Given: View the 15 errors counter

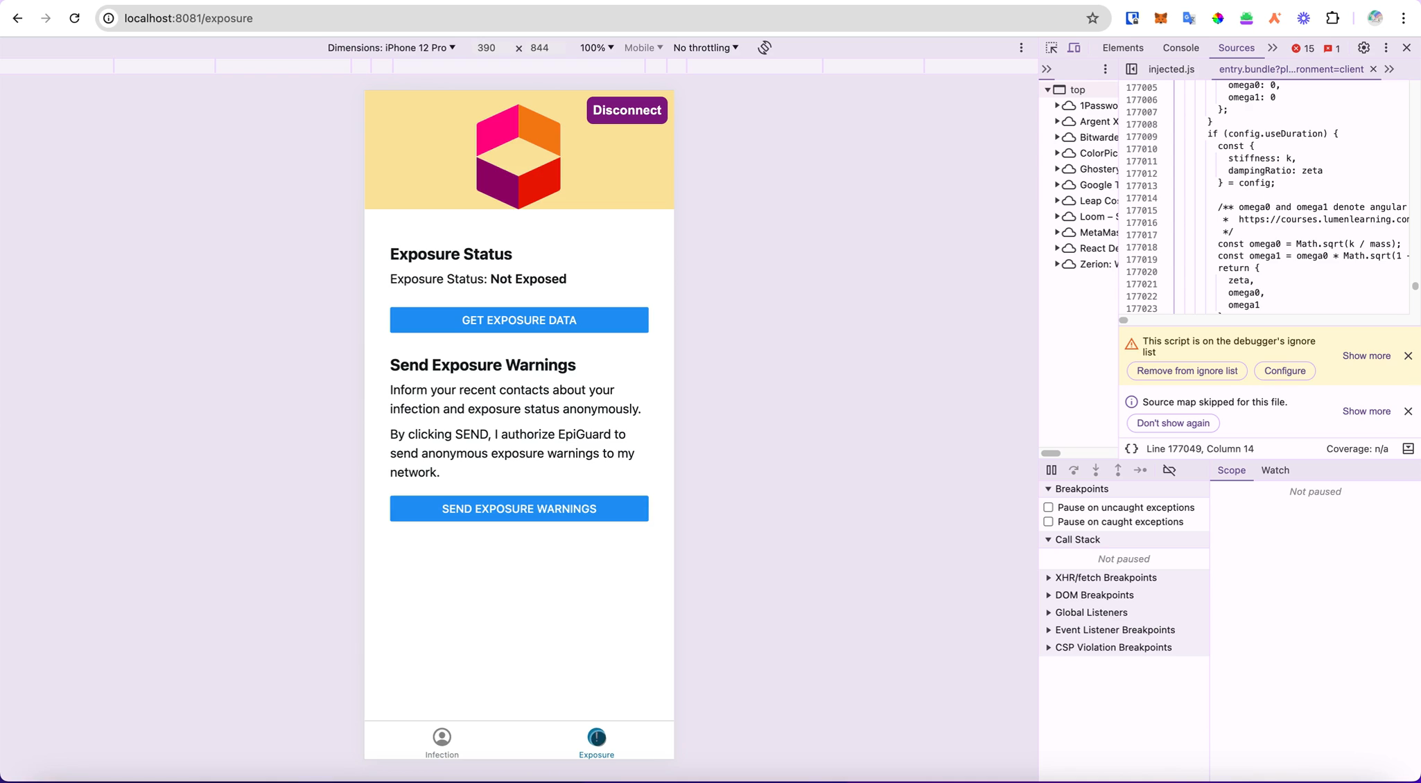Looking at the screenshot, I should 1302,49.
